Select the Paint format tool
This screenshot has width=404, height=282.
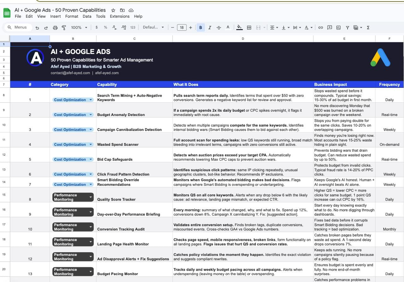pos(64,27)
